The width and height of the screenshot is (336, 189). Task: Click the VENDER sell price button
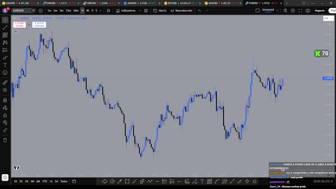(x=19, y=24)
